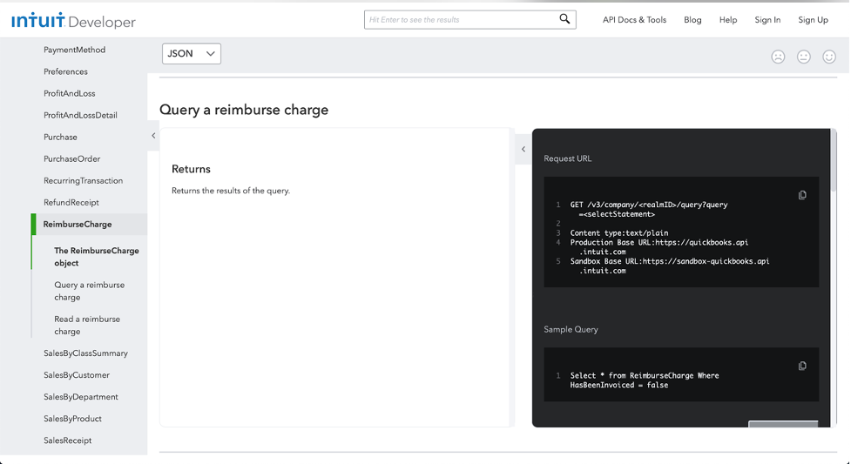The height and width of the screenshot is (464, 851).
Task: Select Purchase in sidebar
Action: coord(60,137)
